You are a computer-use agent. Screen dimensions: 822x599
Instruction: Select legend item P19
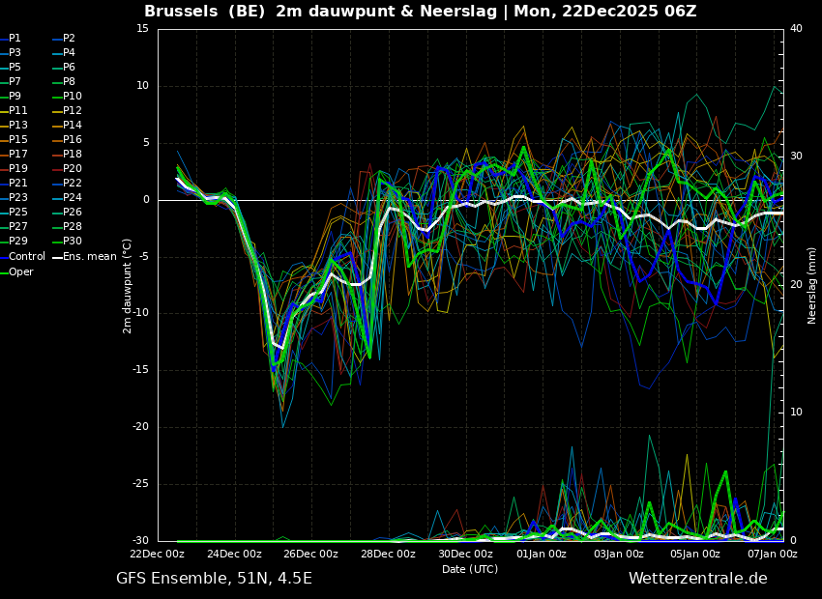[x=14, y=169]
